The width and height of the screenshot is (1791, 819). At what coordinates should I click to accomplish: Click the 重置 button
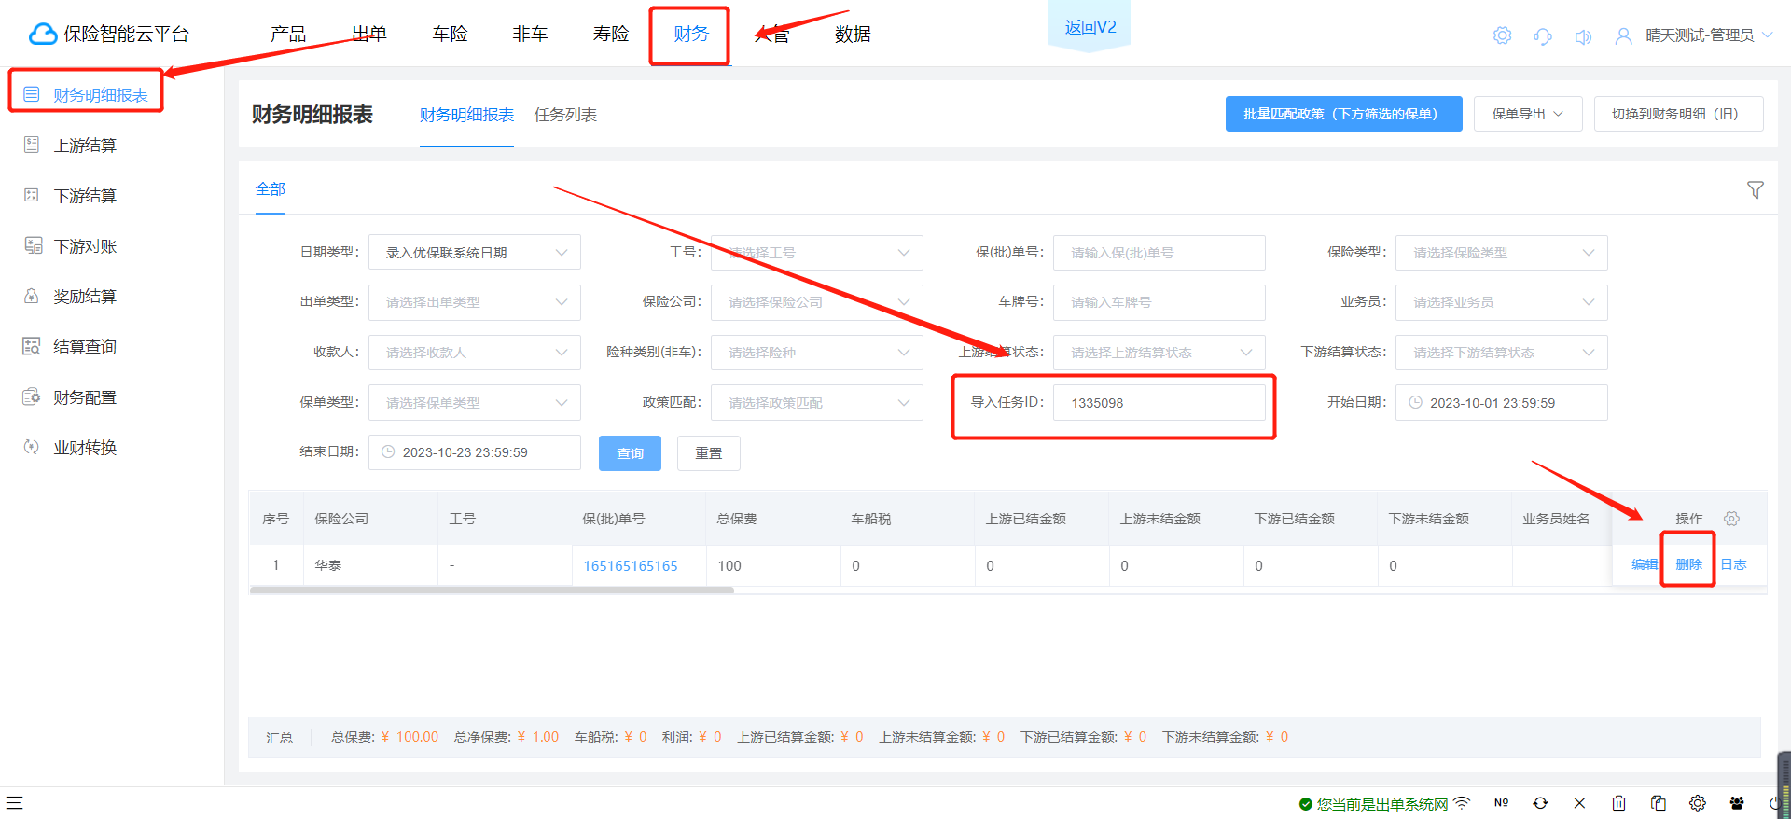point(709,452)
